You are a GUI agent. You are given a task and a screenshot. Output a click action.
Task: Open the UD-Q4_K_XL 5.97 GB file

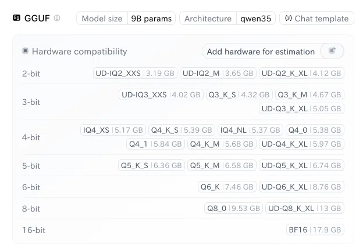[x=301, y=144]
